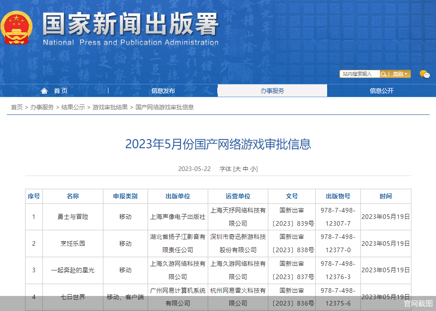
Task: Click 首页 in the breadcrumb trail
Action: tap(16, 107)
